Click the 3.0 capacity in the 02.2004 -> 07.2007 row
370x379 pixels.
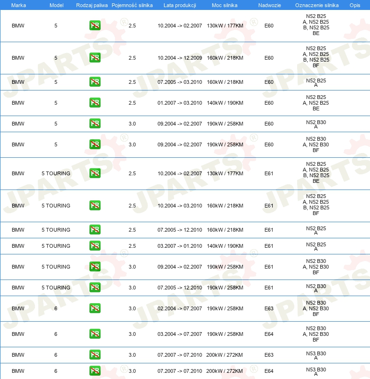coord(132,309)
